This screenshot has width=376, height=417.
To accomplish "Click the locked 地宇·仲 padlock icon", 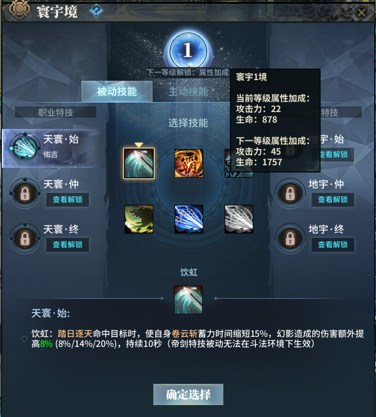I will 290,193.
